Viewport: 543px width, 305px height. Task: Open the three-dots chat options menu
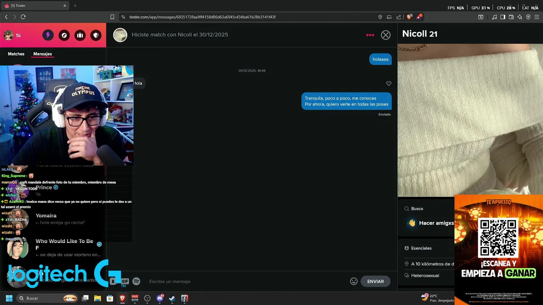coord(370,35)
